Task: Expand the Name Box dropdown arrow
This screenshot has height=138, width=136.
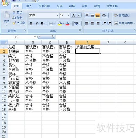Action: (x=35, y=37)
